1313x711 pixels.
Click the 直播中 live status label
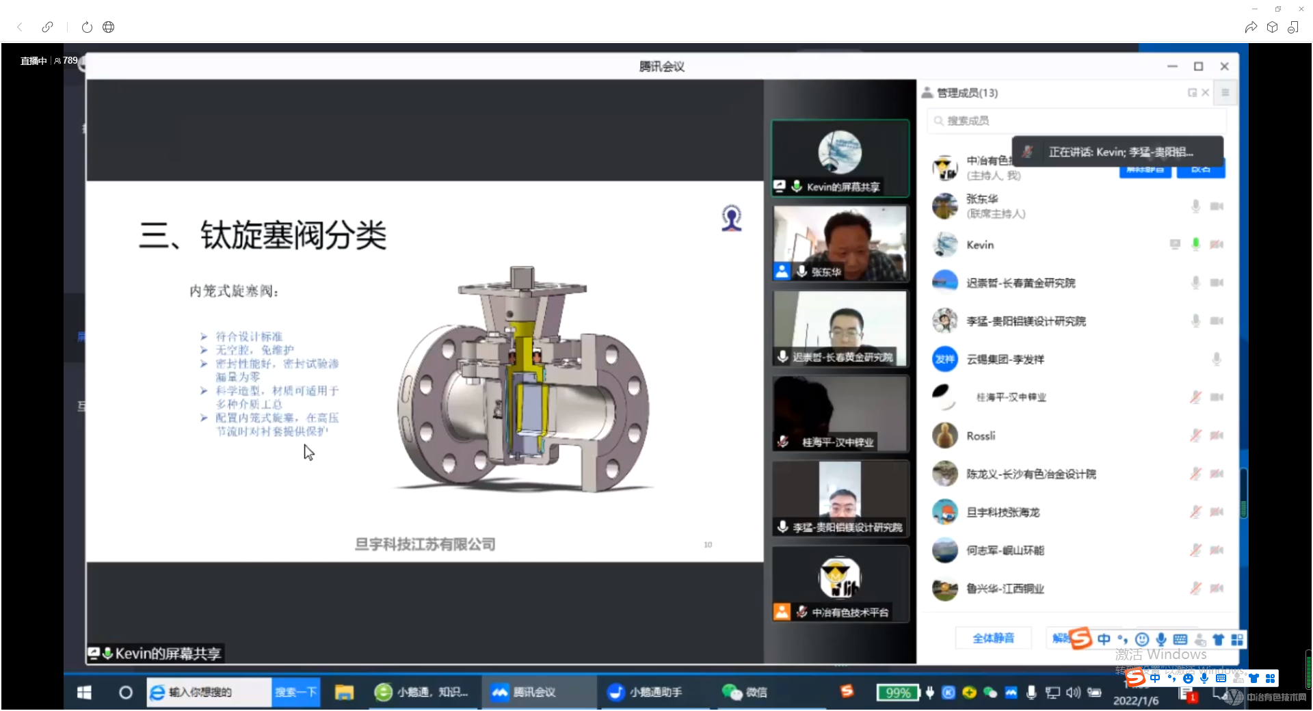click(34, 61)
